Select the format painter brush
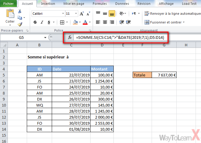The width and height of the screenshot is (201, 143). (20, 24)
